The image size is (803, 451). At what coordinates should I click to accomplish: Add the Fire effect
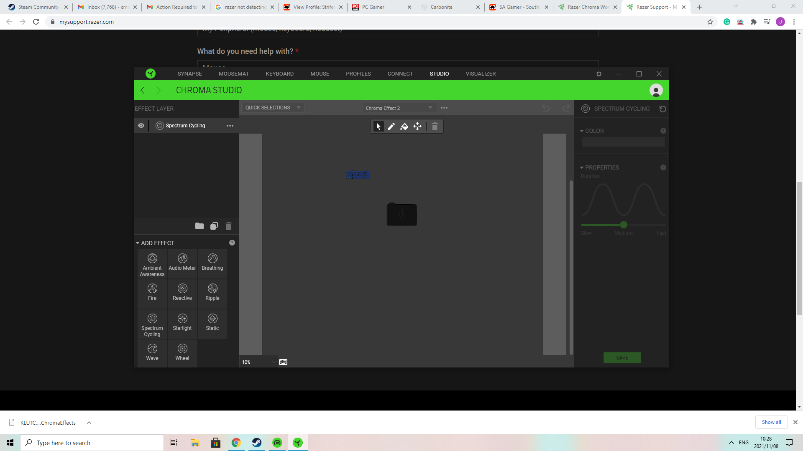[x=152, y=294]
